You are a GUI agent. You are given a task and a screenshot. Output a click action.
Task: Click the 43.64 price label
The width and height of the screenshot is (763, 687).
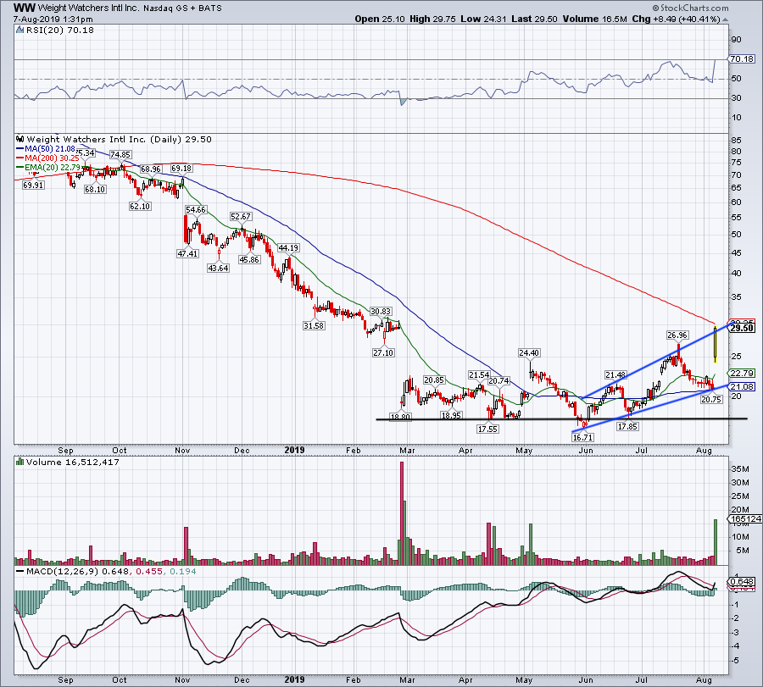(x=218, y=268)
